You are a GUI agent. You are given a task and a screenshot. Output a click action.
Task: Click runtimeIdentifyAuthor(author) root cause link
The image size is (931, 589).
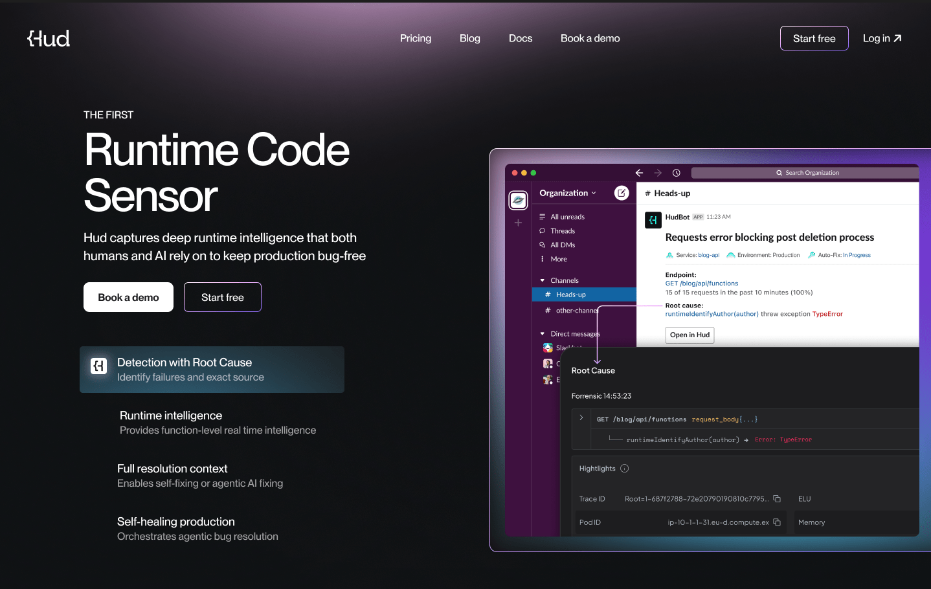(x=712, y=314)
